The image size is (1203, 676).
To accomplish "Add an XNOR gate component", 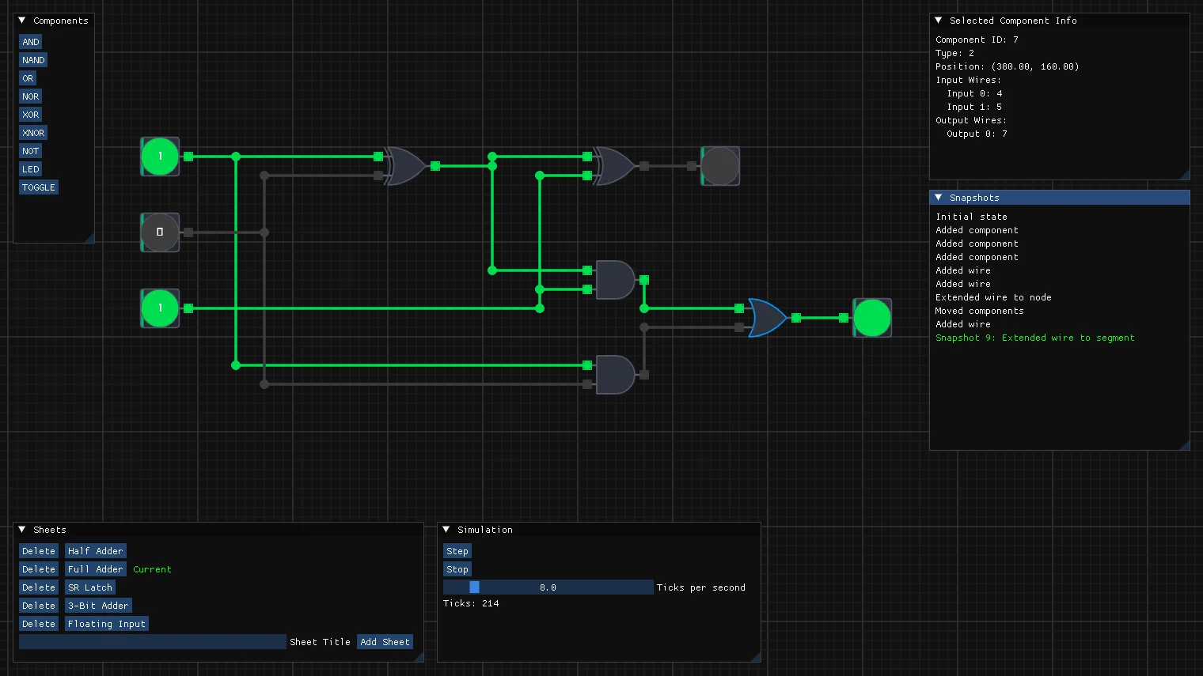I will 33,133.
